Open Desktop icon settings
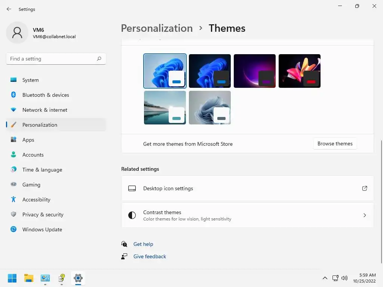Viewport: 383px width, 287px height. click(248, 188)
